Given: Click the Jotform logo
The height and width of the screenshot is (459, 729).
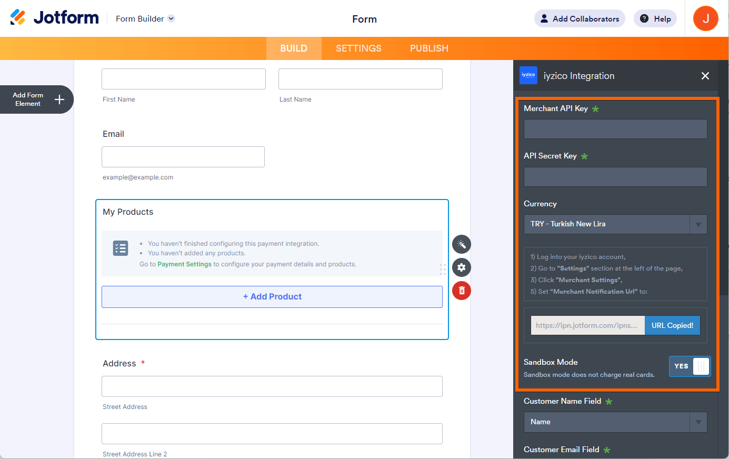Looking at the screenshot, I should click(x=54, y=18).
